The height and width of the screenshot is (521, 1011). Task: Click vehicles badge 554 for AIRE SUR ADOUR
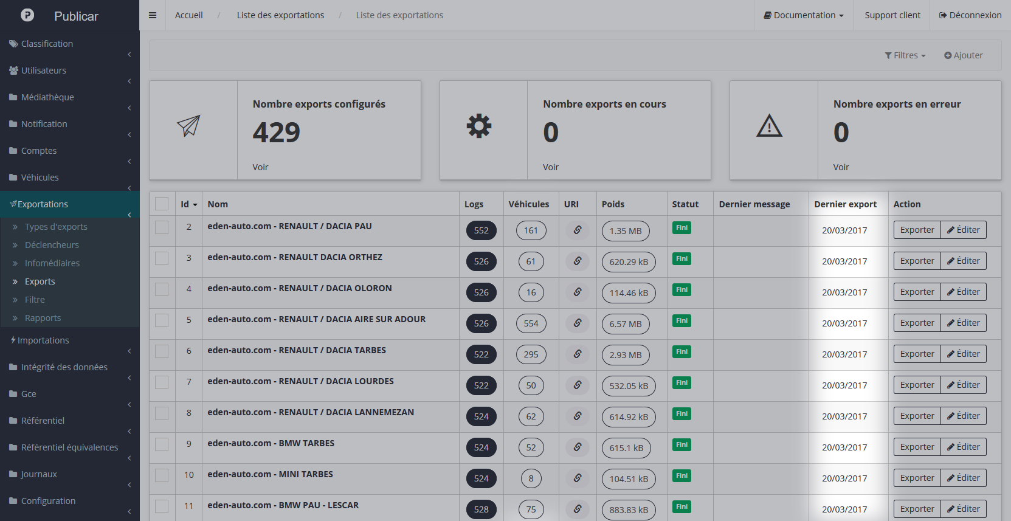pyautogui.click(x=531, y=323)
